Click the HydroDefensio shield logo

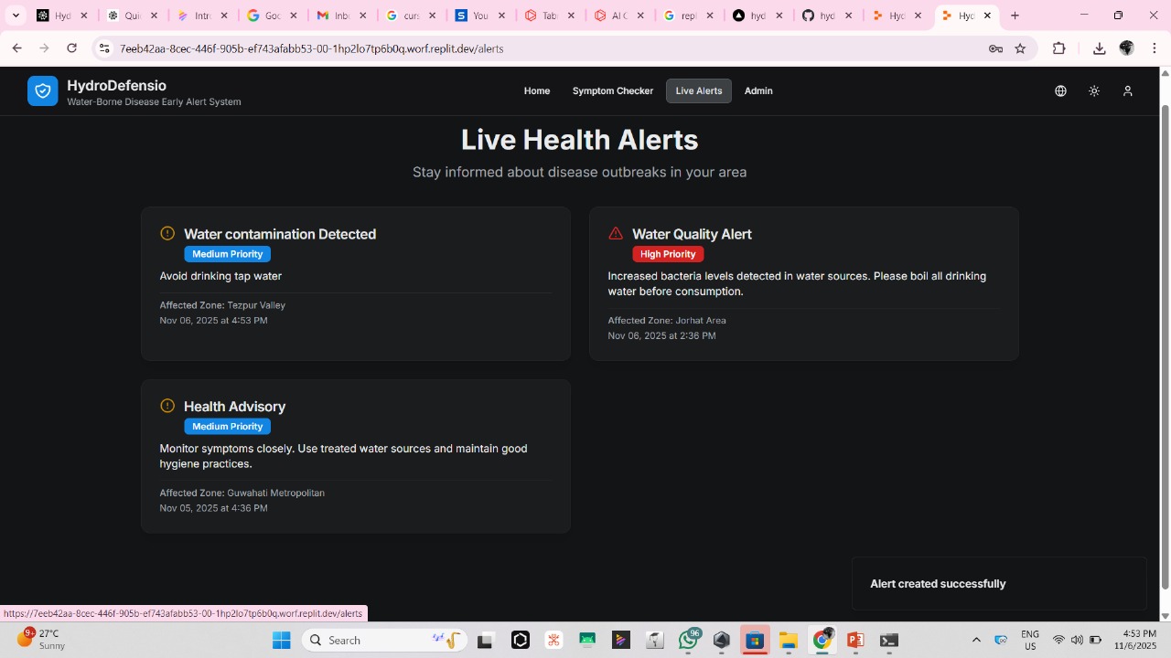click(42, 90)
